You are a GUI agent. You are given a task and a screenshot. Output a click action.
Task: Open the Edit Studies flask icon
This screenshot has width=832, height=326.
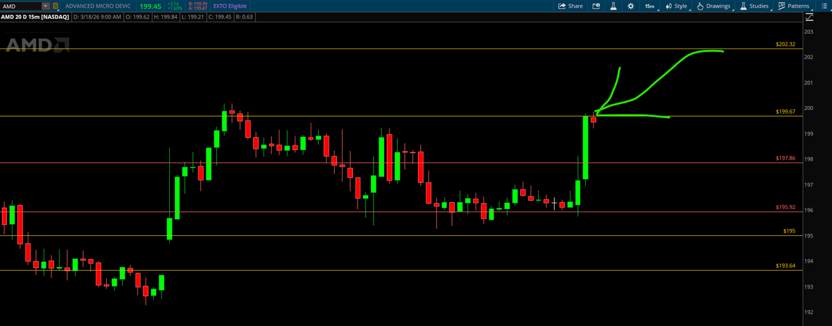[614, 6]
